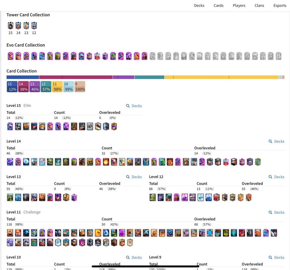Search decks for Level 12 cards
The width and height of the screenshot is (290, 270).
(276, 177)
